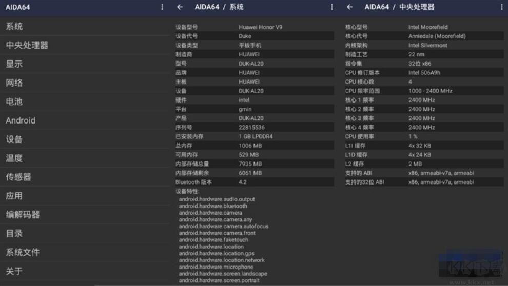
Task: Open overflow menu in 系统 panel
Action: click(x=332, y=7)
